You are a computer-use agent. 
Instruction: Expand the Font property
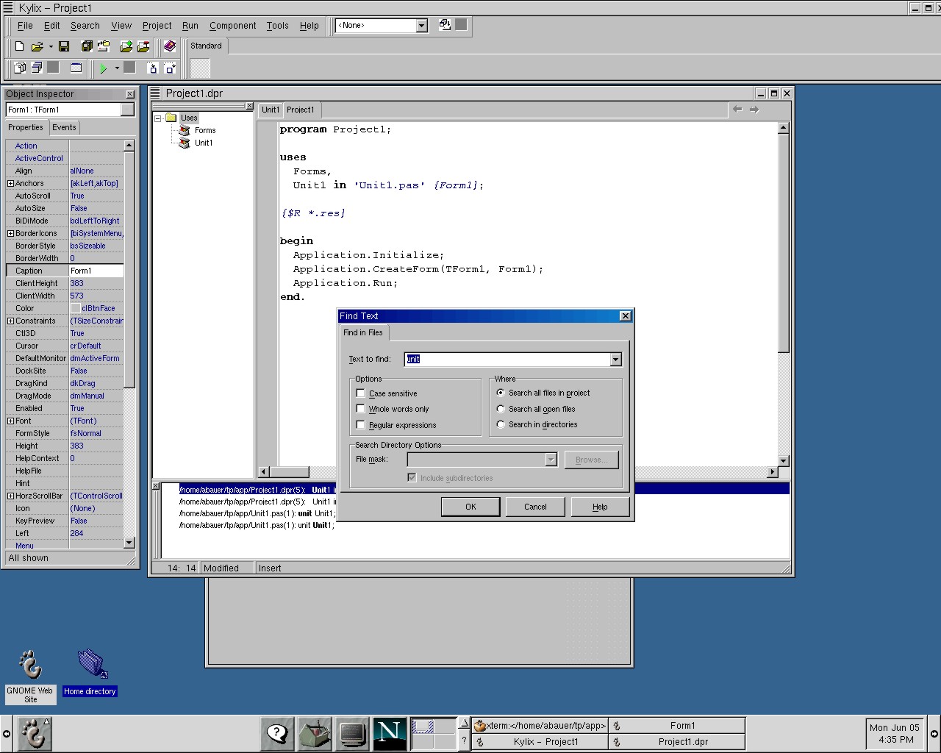[10, 421]
